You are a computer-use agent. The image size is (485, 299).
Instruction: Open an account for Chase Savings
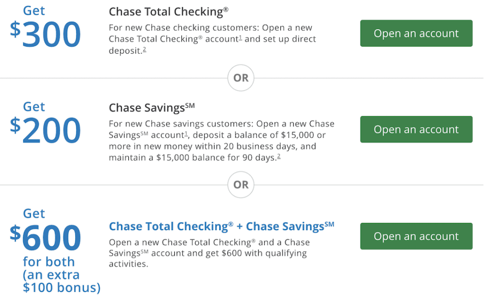pyautogui.click(x=416, y=130)
